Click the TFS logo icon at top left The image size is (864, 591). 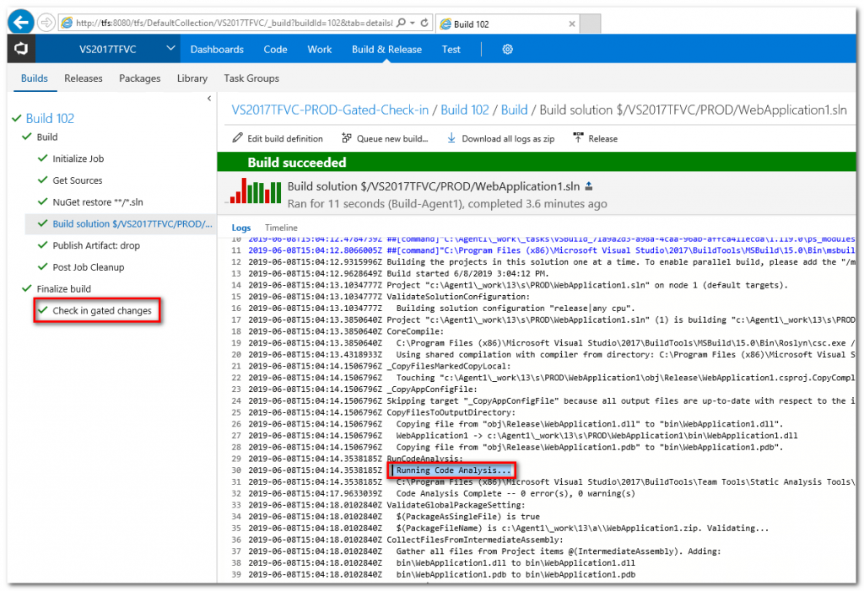[x=21, y=49]
